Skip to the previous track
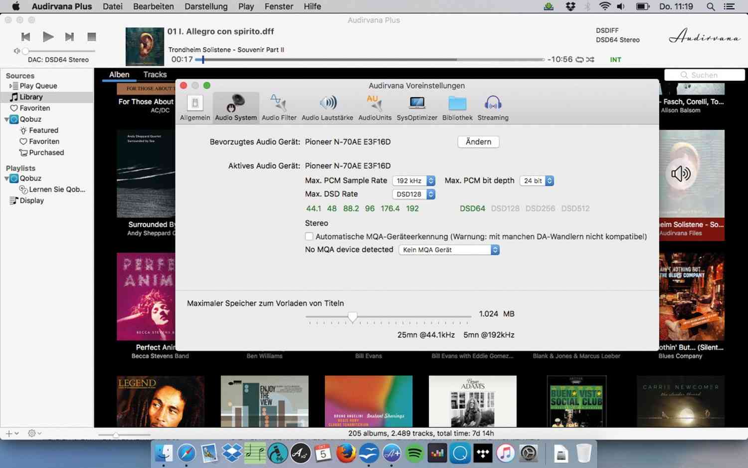The image size is (748, 468). (25, 36)
